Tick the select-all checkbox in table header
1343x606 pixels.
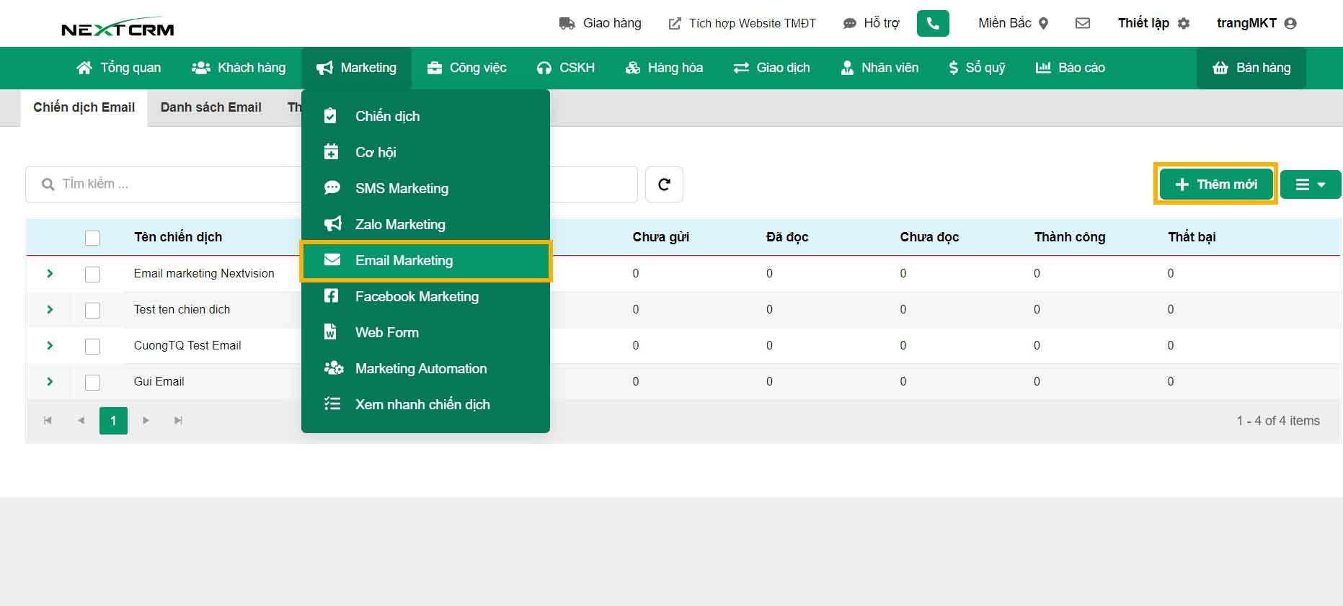92,238
